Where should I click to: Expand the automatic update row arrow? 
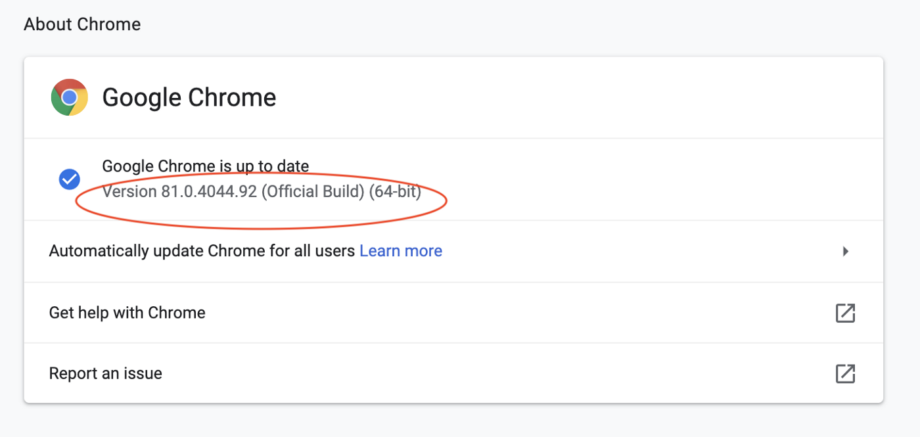coord(846,251)
